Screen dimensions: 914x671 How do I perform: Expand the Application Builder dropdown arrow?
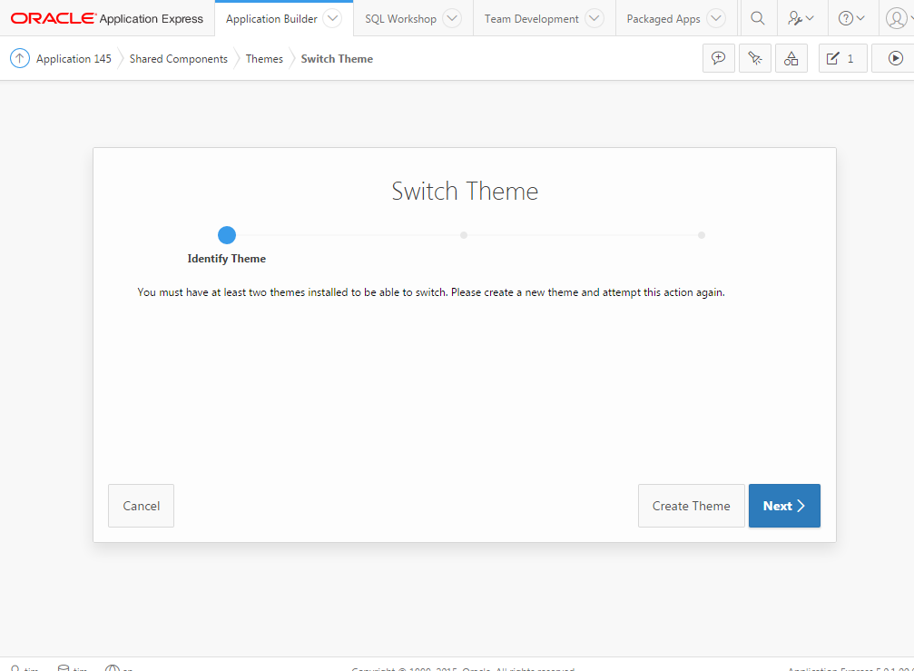[333, 18]
